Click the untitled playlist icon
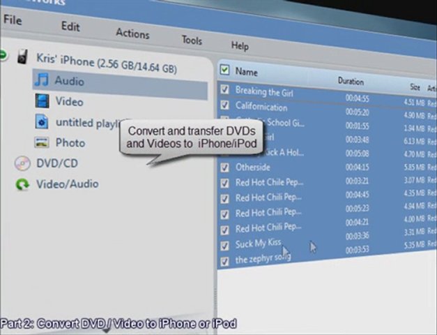Viewport: 437px width, 335px height. pos(43,121)
